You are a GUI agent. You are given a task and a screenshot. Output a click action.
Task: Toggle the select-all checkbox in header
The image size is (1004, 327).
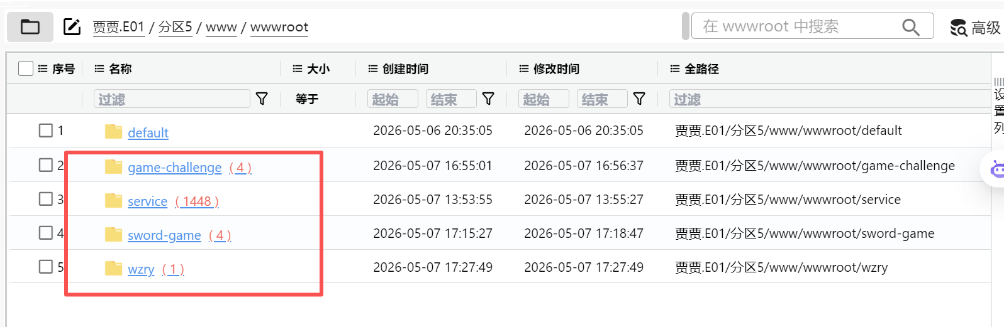tap(26, 68)
